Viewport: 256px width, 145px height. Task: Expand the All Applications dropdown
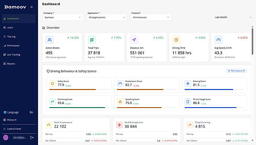(107, 17)
